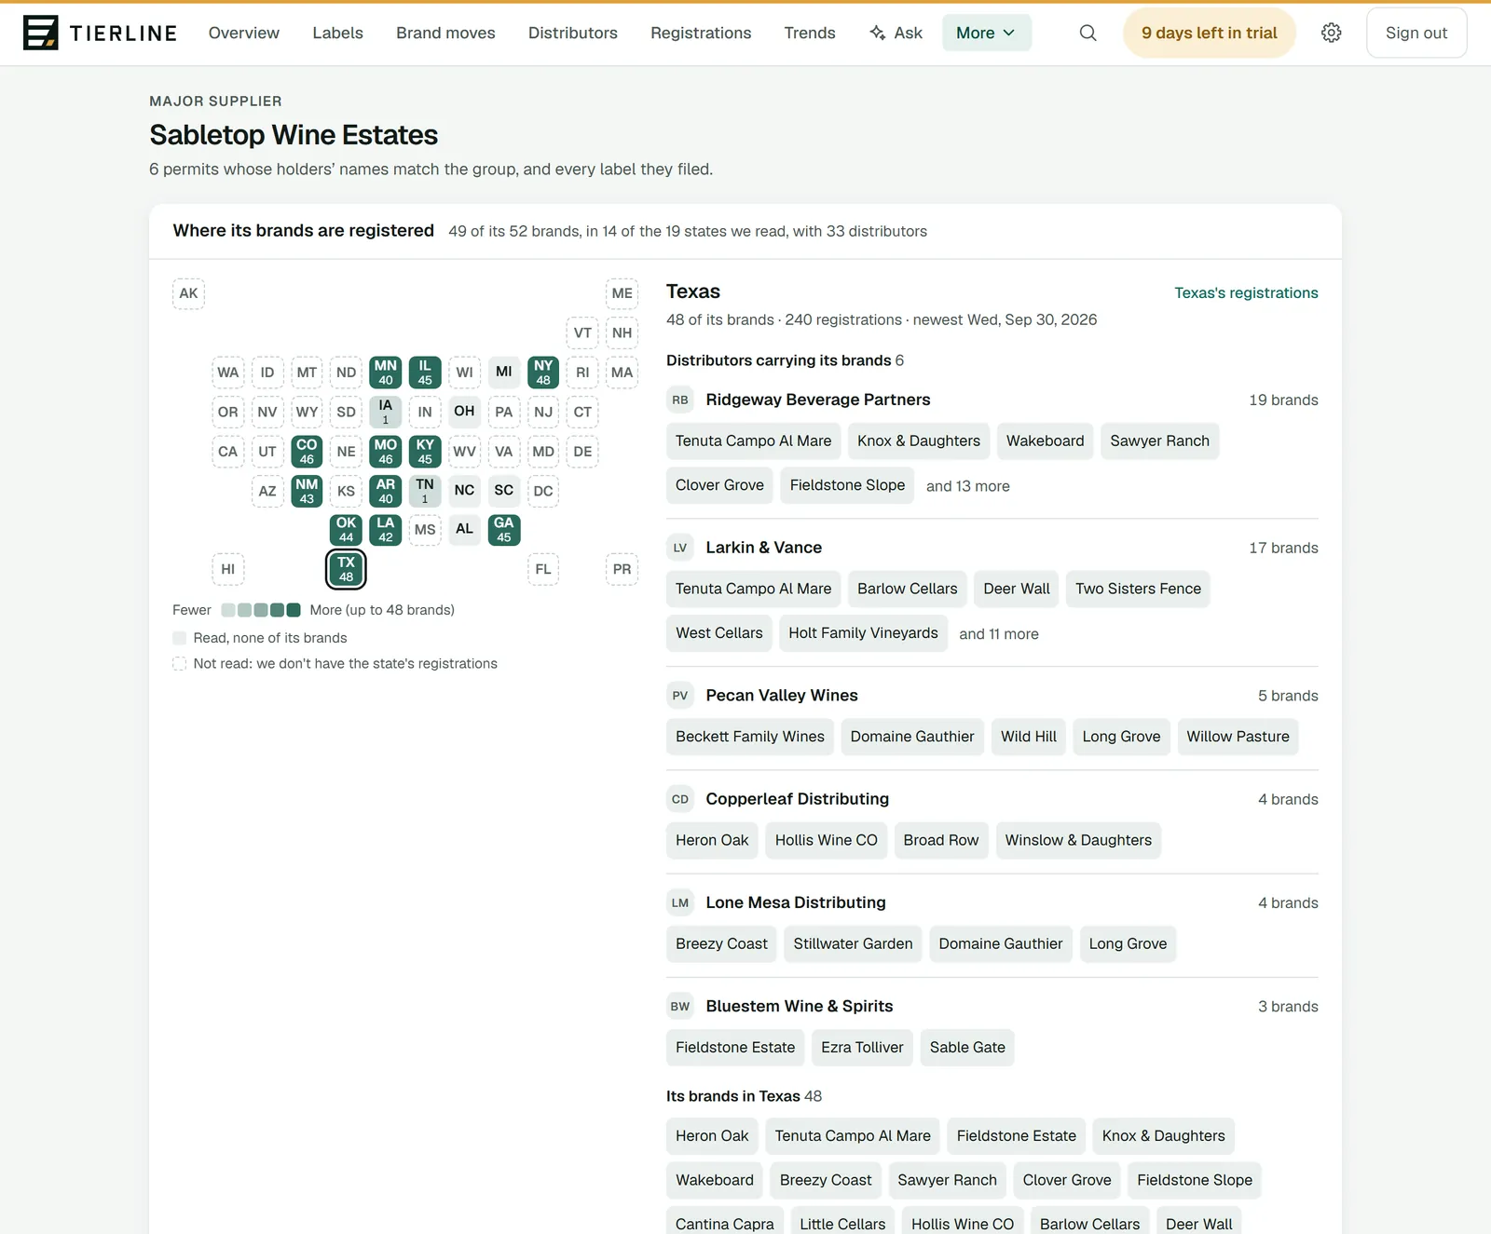The height and width of the screenshot is (1234, 1491).
Task: Open the Ask sparkle item
Action: click(x=896, y=33)
